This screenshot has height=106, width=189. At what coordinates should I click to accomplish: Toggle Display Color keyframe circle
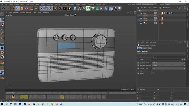pos(138,69)
